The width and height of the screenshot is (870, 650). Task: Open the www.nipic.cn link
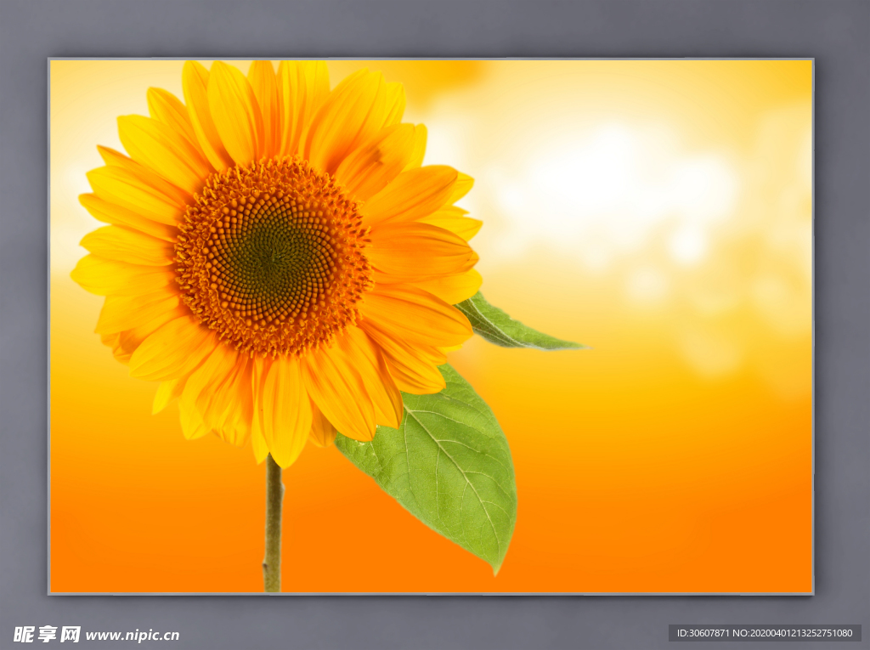(133, 635)
